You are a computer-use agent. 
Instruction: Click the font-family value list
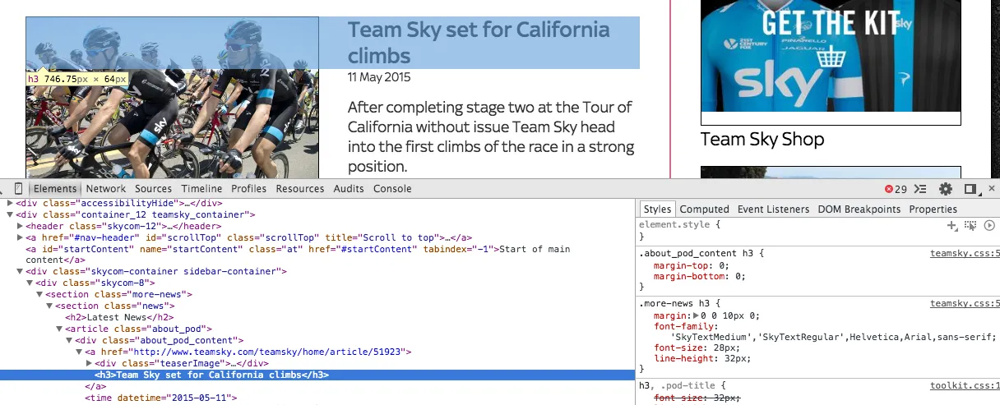831,337
